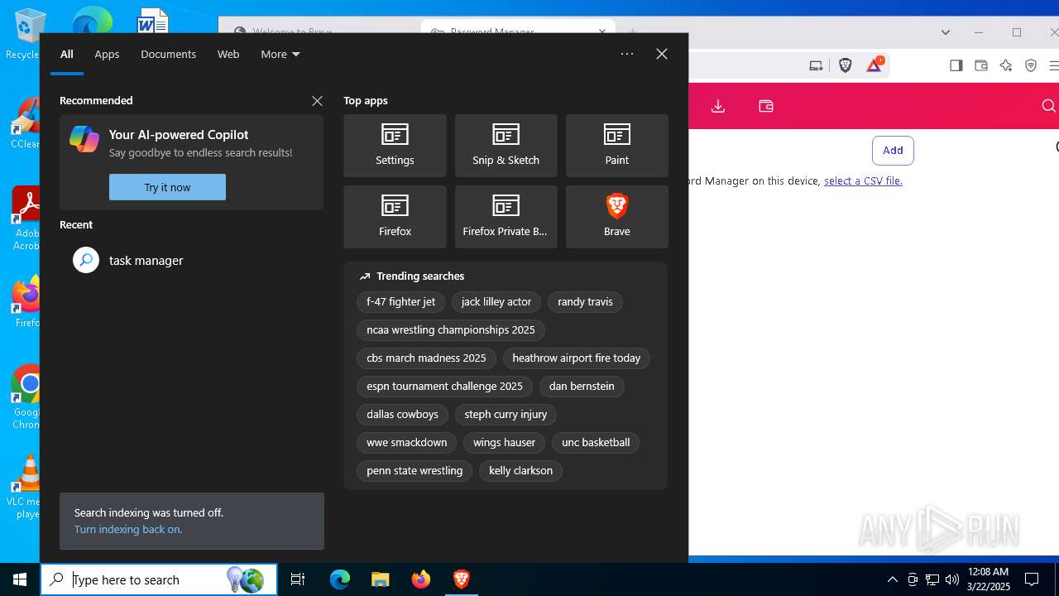The height and width of the screenshot is (596, 1059).
Task: Search ncaa wrestling championships 2025
Action: 451,330
